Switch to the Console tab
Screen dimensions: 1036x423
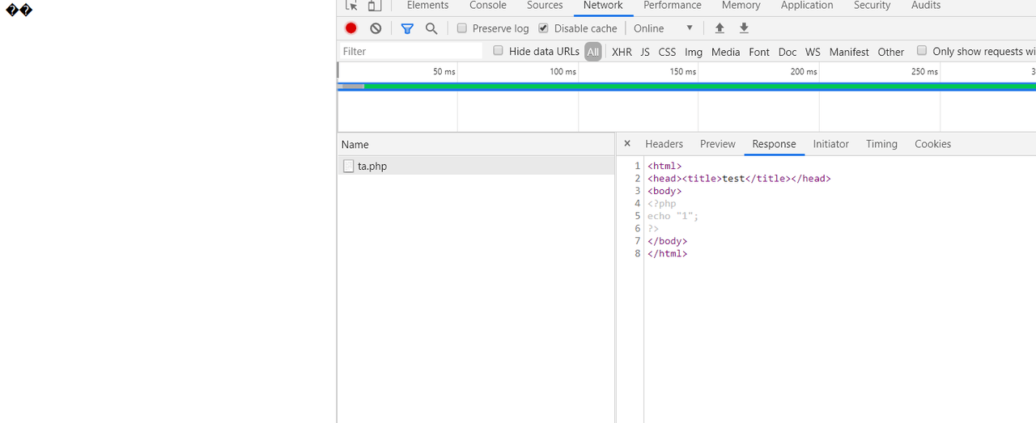tap(488, 6)
